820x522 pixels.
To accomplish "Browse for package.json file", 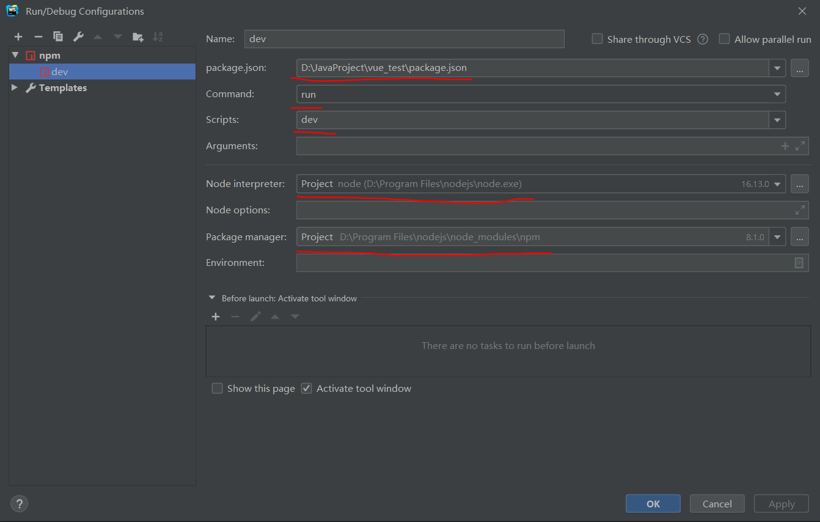I will [799, 68].
